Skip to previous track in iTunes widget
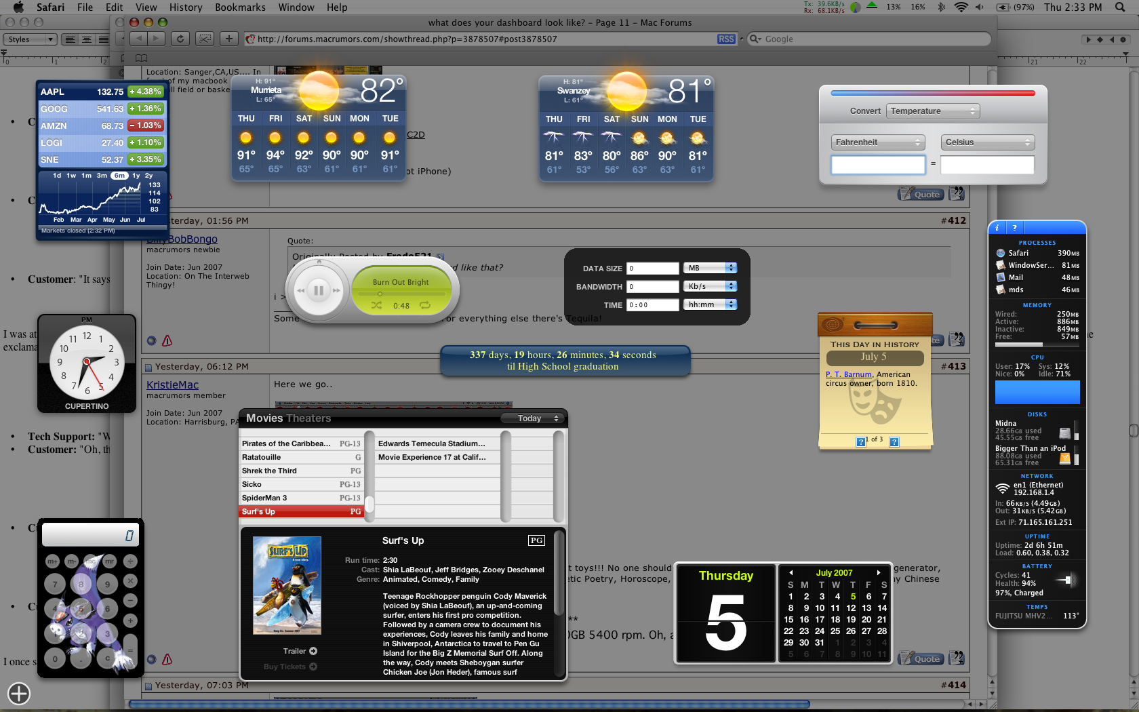Viewport: 1139px width, 712px height. (300, 290)
